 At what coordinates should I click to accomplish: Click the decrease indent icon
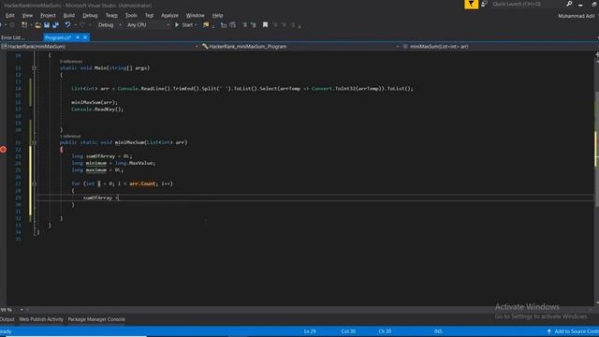pyautogui.click(x=245, y=25)
